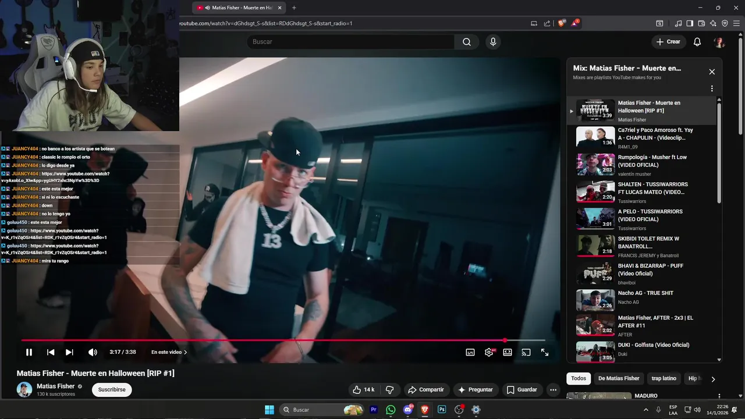Play 'SHALTEN - TUSSIWARRIORS' playlist item

(x=641, y=192)
